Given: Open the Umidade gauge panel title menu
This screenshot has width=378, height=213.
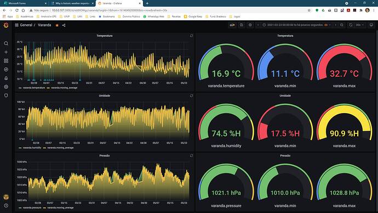Looking at the screenshot, I should coord(285,96).
